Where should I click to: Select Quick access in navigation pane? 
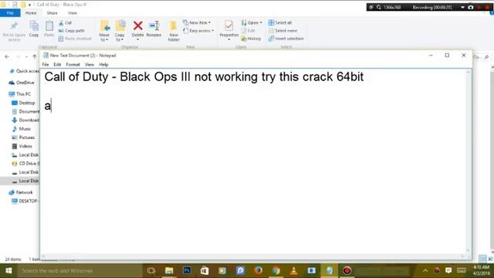[25, 71]
